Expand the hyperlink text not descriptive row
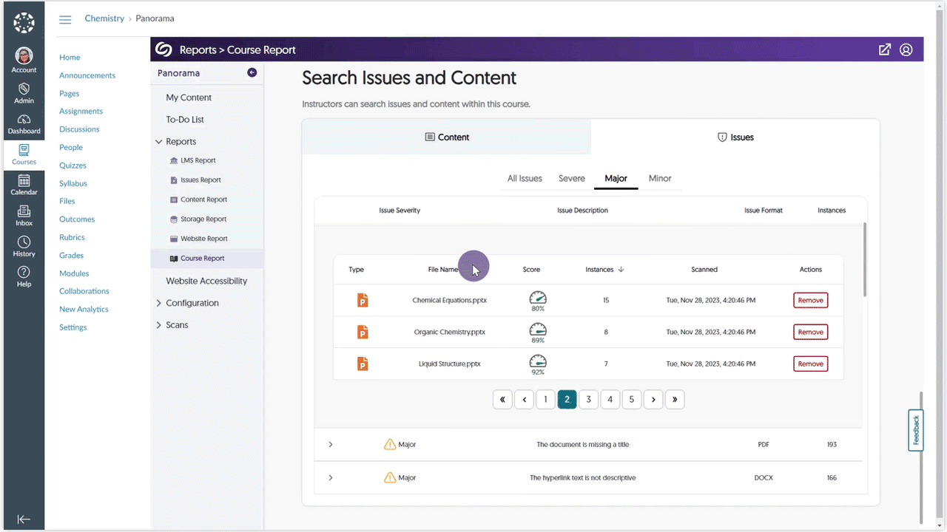This screenshot has width=947, height=532. pos(330,478)
